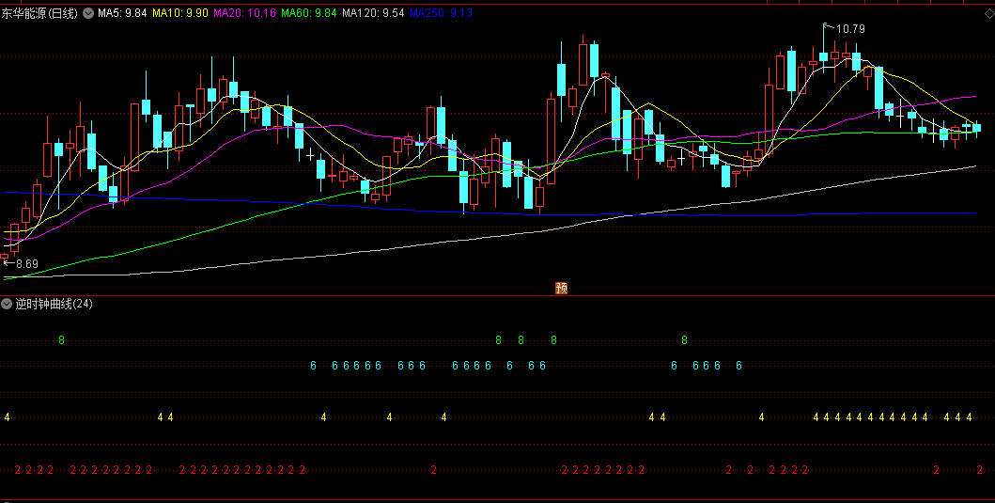Select the MA5 moving average label

click(123, 14)
